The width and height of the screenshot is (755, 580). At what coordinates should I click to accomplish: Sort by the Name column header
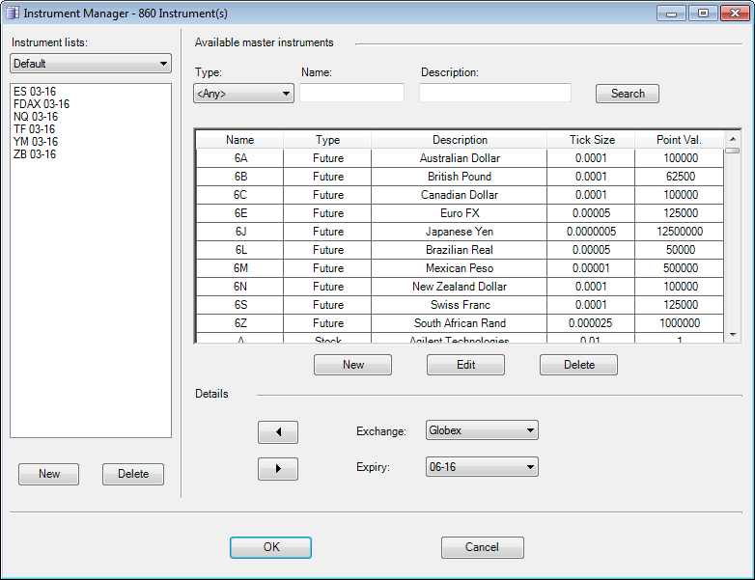239,140
